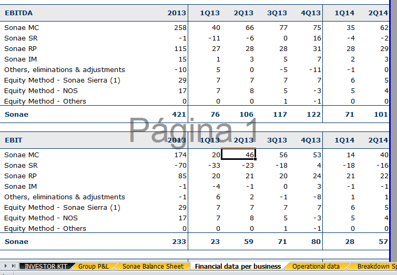Select bold Sonae total label in EBITDA table
Screen dimensions: 397x275
pyautogui.click(x=16, y=115)
